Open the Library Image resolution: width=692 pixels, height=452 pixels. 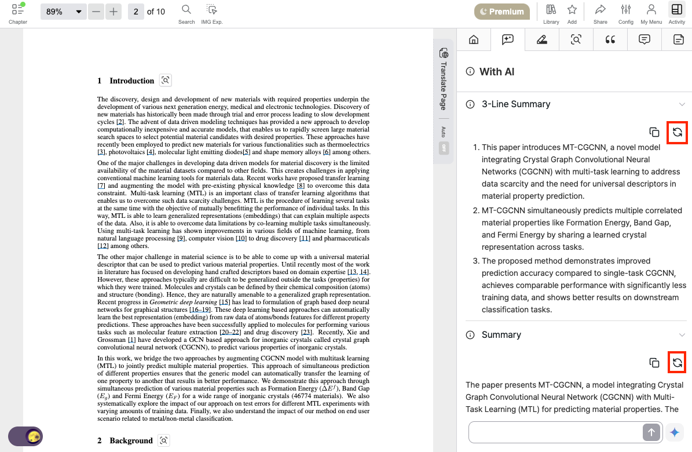tap(551, 14)
